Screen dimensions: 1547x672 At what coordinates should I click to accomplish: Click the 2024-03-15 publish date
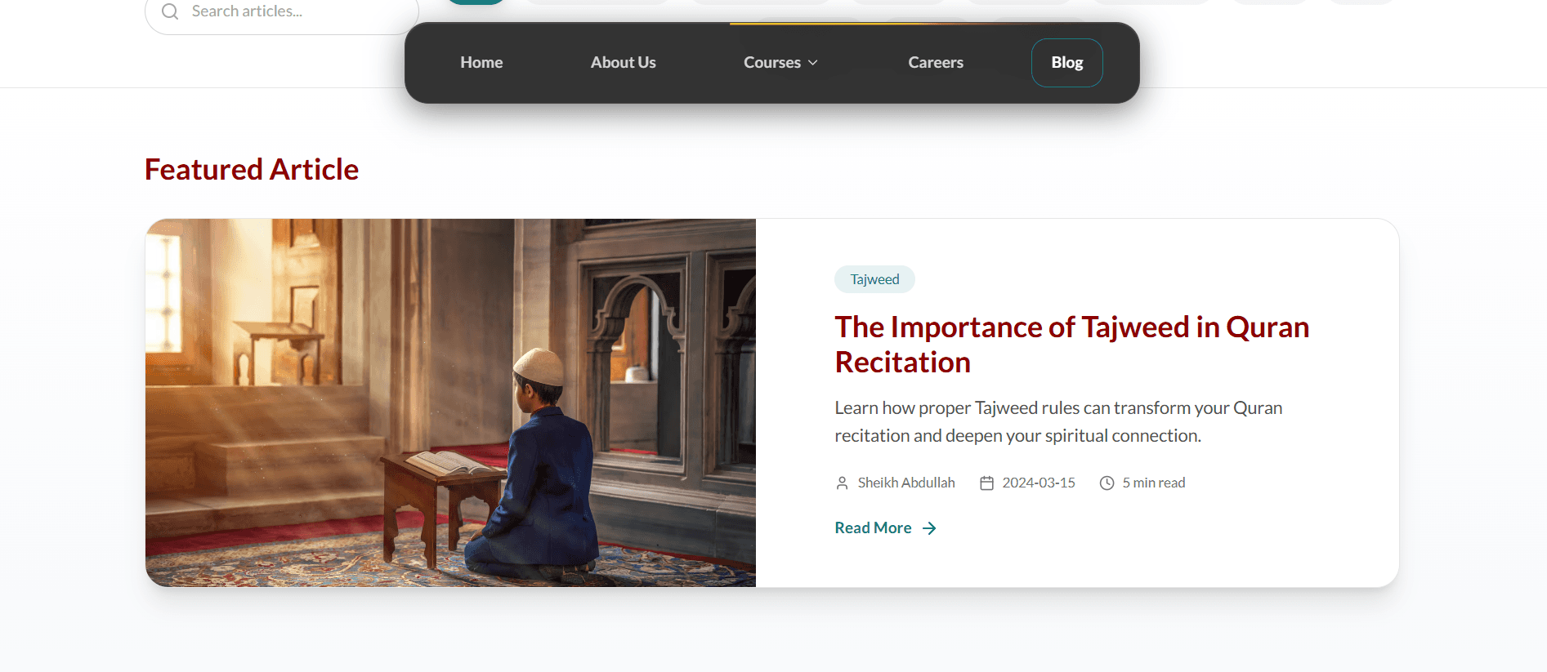1039,483
